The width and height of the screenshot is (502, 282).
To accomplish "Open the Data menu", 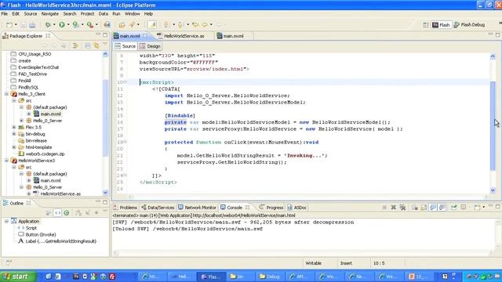I will point(103,14).
